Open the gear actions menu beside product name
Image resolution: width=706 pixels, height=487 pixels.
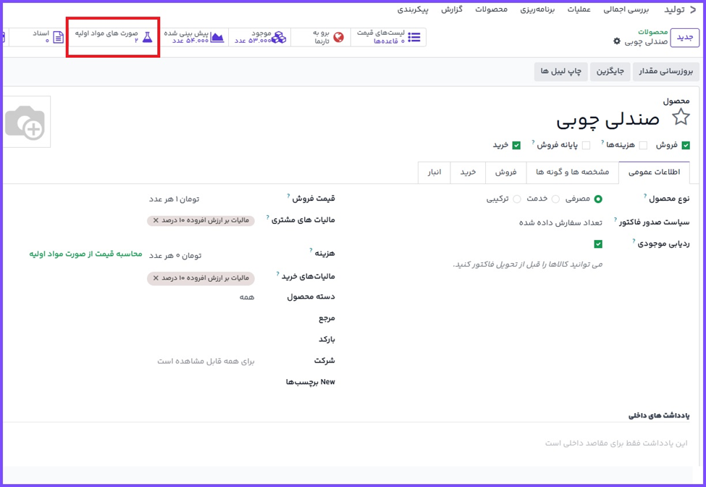point(617,42)
